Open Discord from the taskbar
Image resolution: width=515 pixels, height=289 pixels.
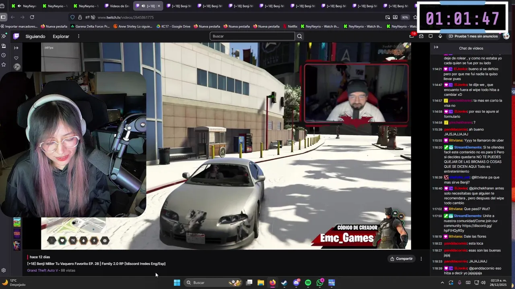pyautogui.click(x=297, y=283)
